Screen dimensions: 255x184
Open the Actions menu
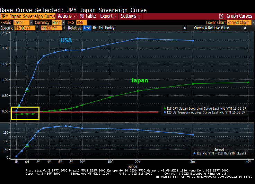(x=66, y=16)
